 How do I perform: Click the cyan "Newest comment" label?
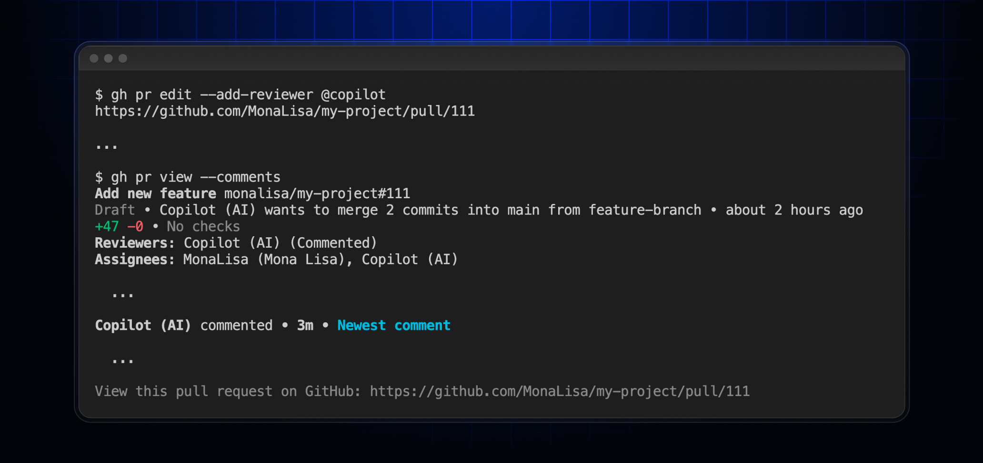coord(393,326)
